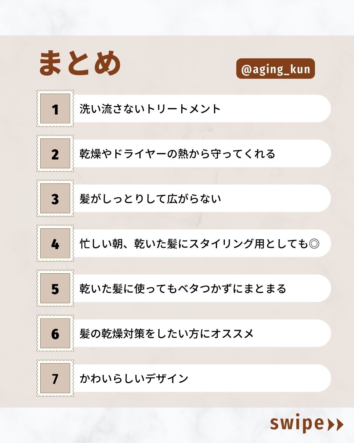Image resolution: width=354 pixels, height=443 pixels.
Task: Click the まとめ heading title
Action: (80, 63)
